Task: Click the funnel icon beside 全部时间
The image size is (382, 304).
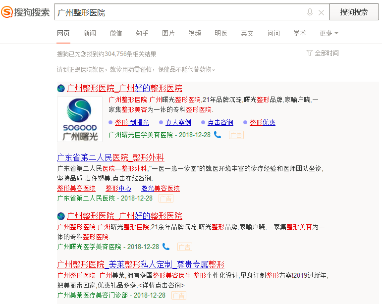Action: (310, 53)
